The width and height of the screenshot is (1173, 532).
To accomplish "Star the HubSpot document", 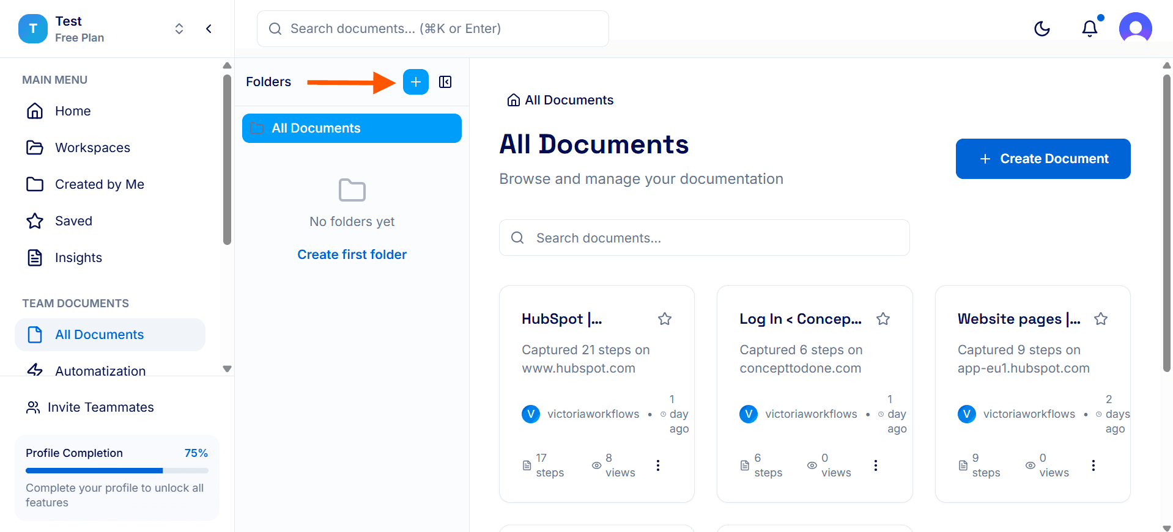I will pos(665,319).
